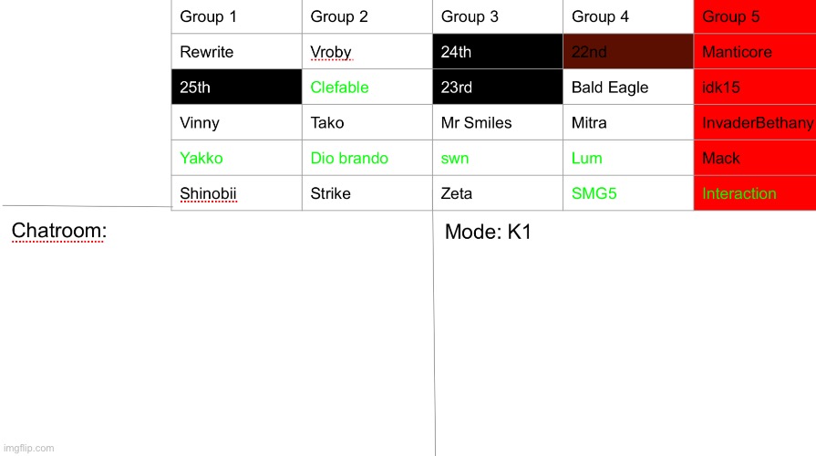The height and width of the screenshot is (456, 816).
Task: Click the Mr Smiles cell
Action: pyautogui.click(x=498, y=122)
